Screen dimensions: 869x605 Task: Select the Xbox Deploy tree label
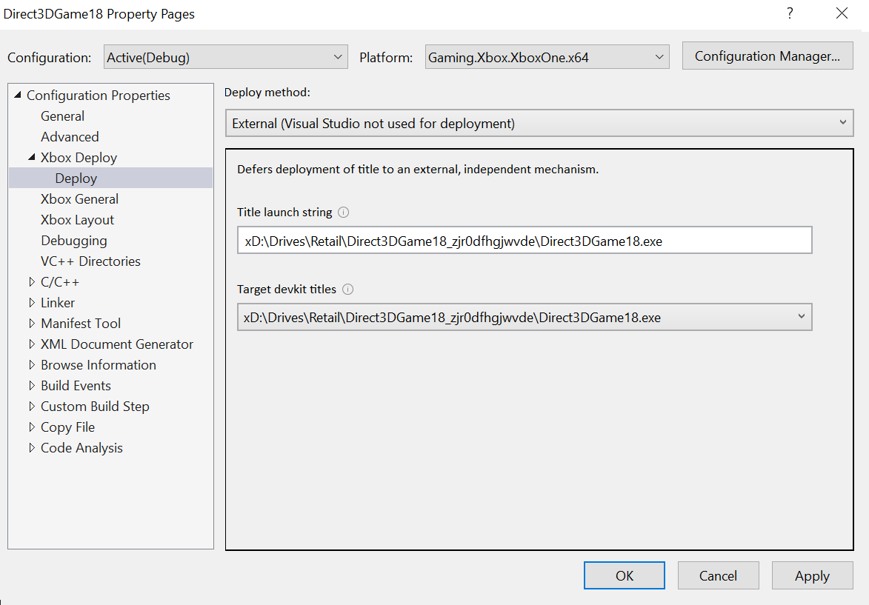click(x=79, y=157)
